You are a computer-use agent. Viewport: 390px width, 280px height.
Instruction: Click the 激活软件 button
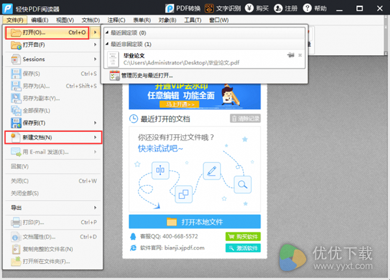click(x=243, y=248)
